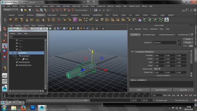Click the Load Attributes button
This screenshot has height=111, width=197.
pyautogui.click(x=161, y=90)
